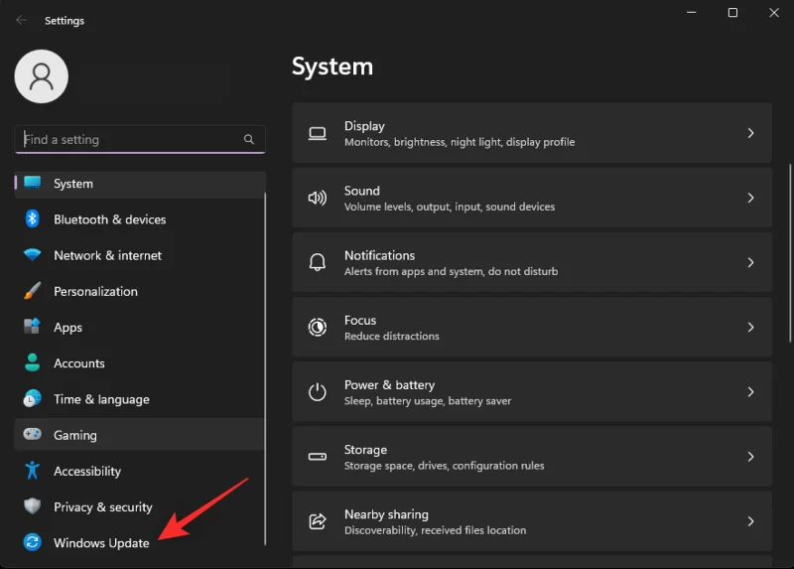
Task: Click the user profile avatar
Action: tap(41, 76)
